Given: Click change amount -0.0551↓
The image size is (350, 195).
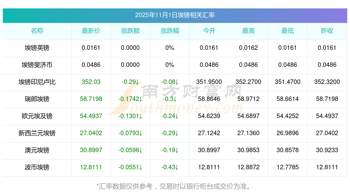Looking at the screenshot, I should (x=130, y=167).
